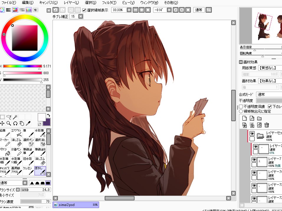The width and height of the screenshot is (282, 211).
Task: Click the redo arrow in toolbar
Action: [x=63, y=10]
